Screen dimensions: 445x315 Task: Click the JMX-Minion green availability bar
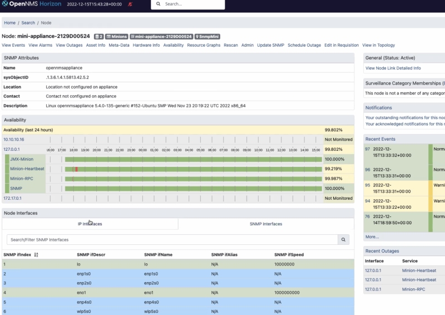tap(193, 159)
